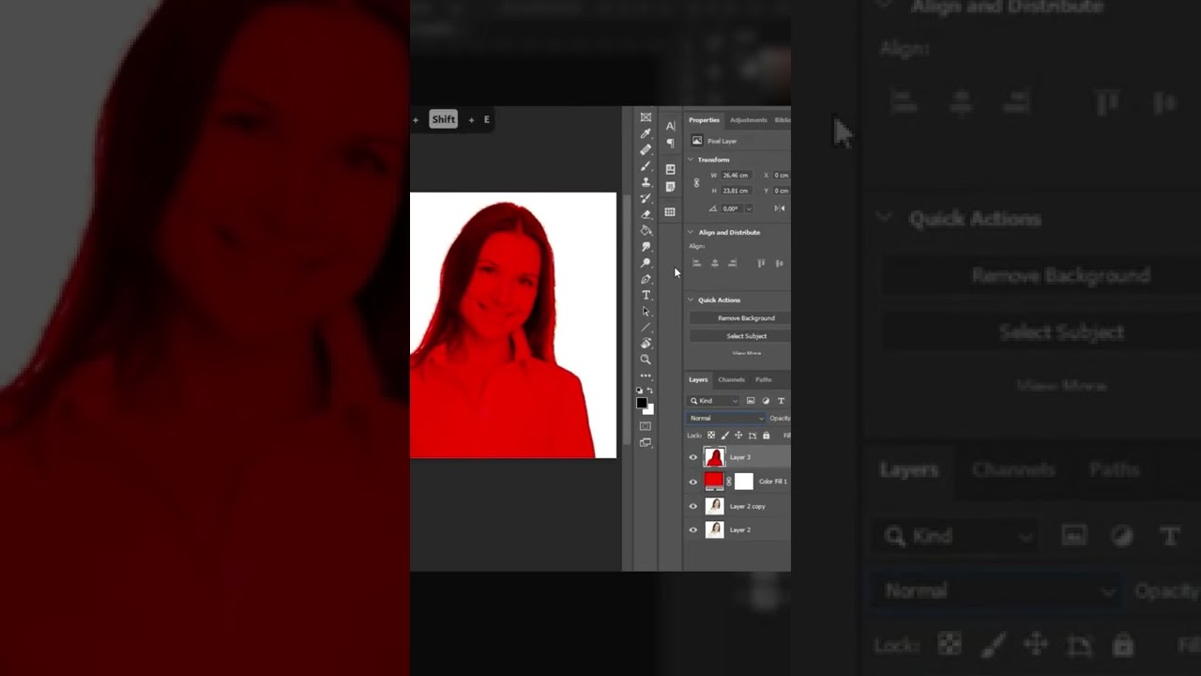The image size is (1201, 676).
Task: Change the screen mode
Action: coord(646,442)
